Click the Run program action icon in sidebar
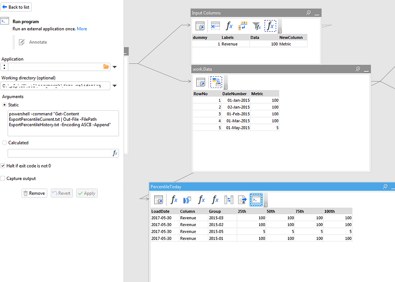 click(5, 21)
